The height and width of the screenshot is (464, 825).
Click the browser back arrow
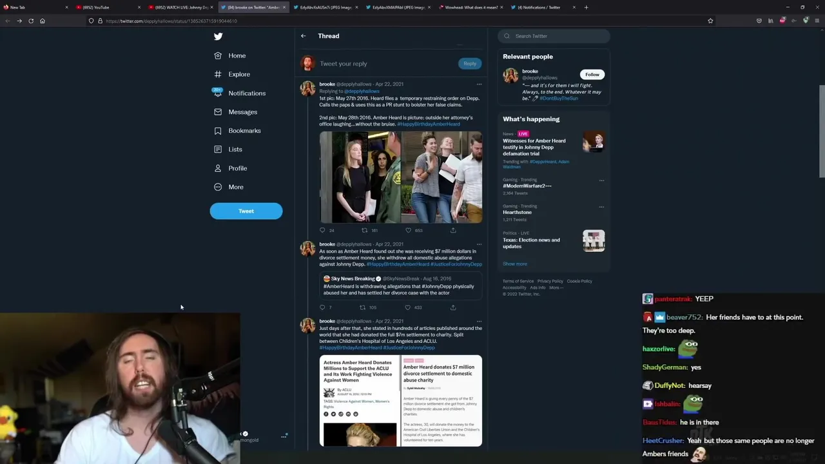pyautogui.click(x=8, y=21)
